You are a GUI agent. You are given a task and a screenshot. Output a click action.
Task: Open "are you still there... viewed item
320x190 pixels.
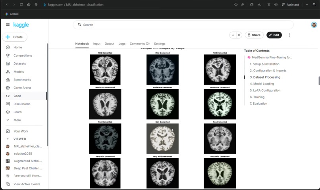(28, 176)
